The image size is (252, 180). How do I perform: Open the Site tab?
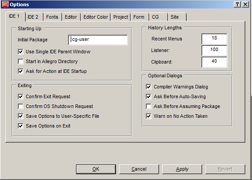tap(177, 17)
